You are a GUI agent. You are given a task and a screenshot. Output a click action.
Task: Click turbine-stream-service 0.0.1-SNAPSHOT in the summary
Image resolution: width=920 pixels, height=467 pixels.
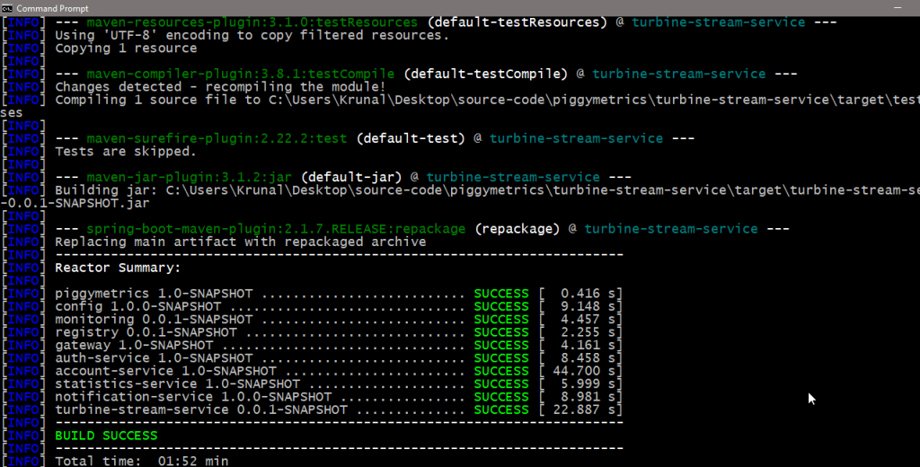[201, 410]
